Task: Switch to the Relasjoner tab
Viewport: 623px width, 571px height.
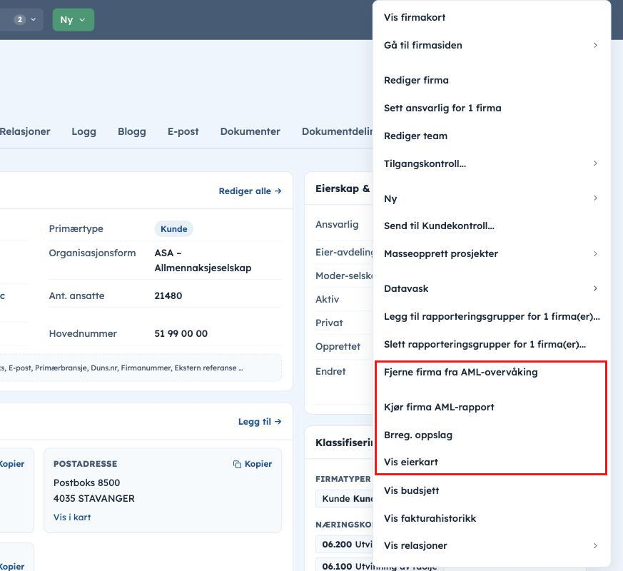Action: [x=25, y=131]
